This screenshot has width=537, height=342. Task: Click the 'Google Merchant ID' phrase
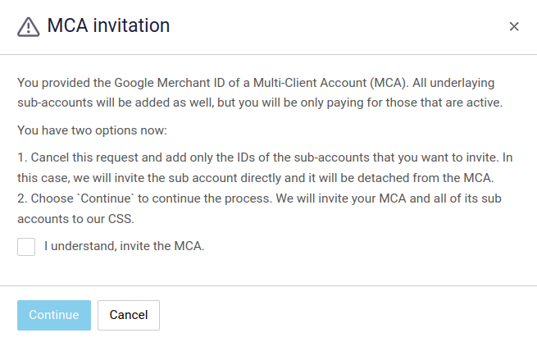coord(169,83)
